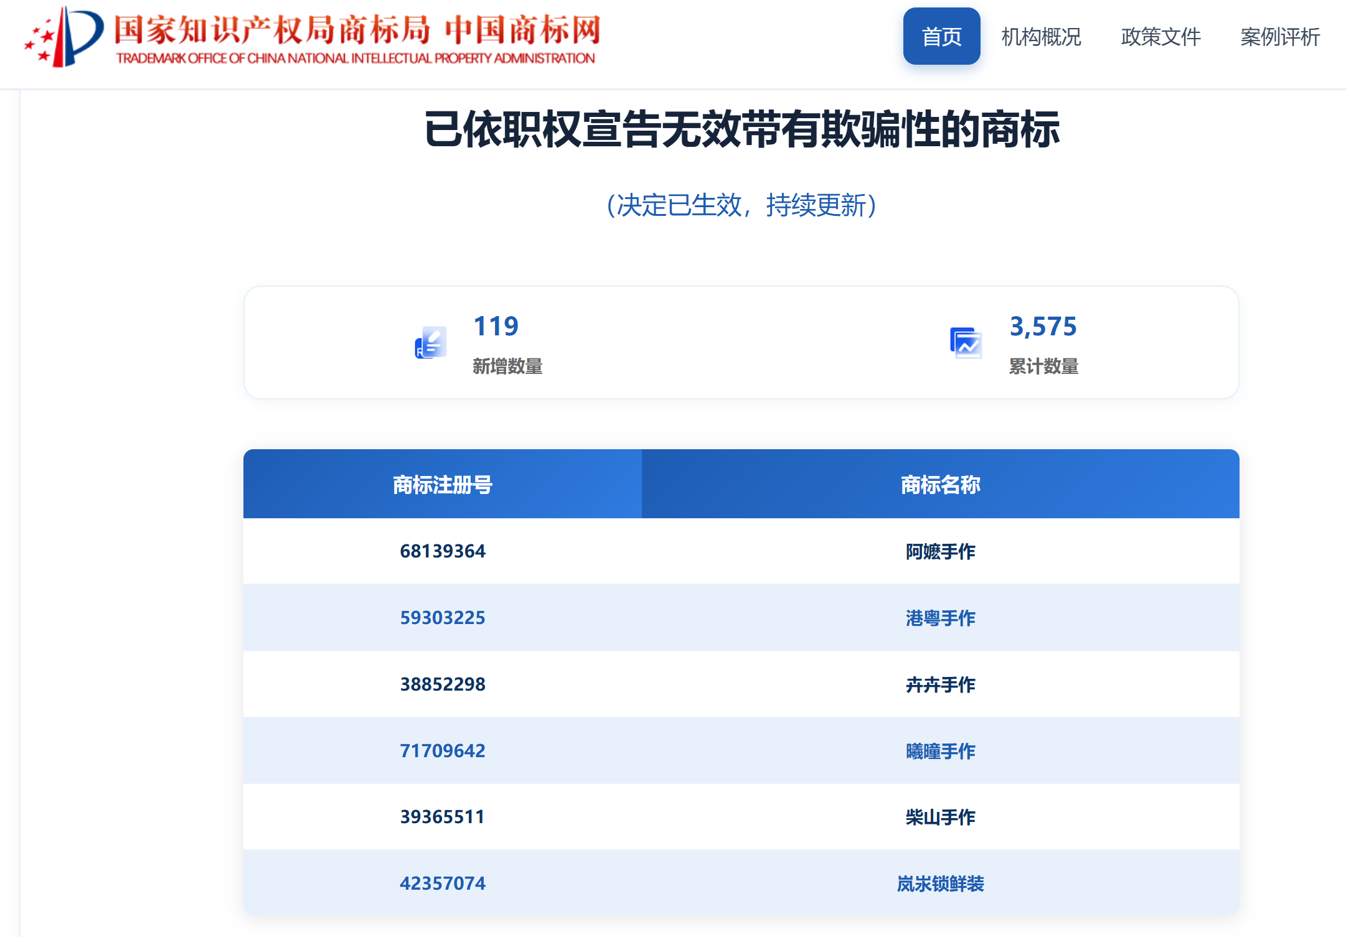The width and height of the screenshot is (1346, 937).
Task: Click the 累计数量 label
Action: click(1043, 366)
